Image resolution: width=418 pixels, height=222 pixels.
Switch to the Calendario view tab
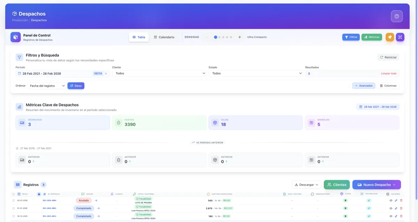(164, 37)
